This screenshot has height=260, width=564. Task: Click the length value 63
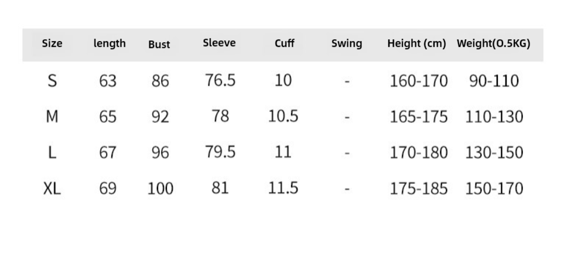click(108, 81)
